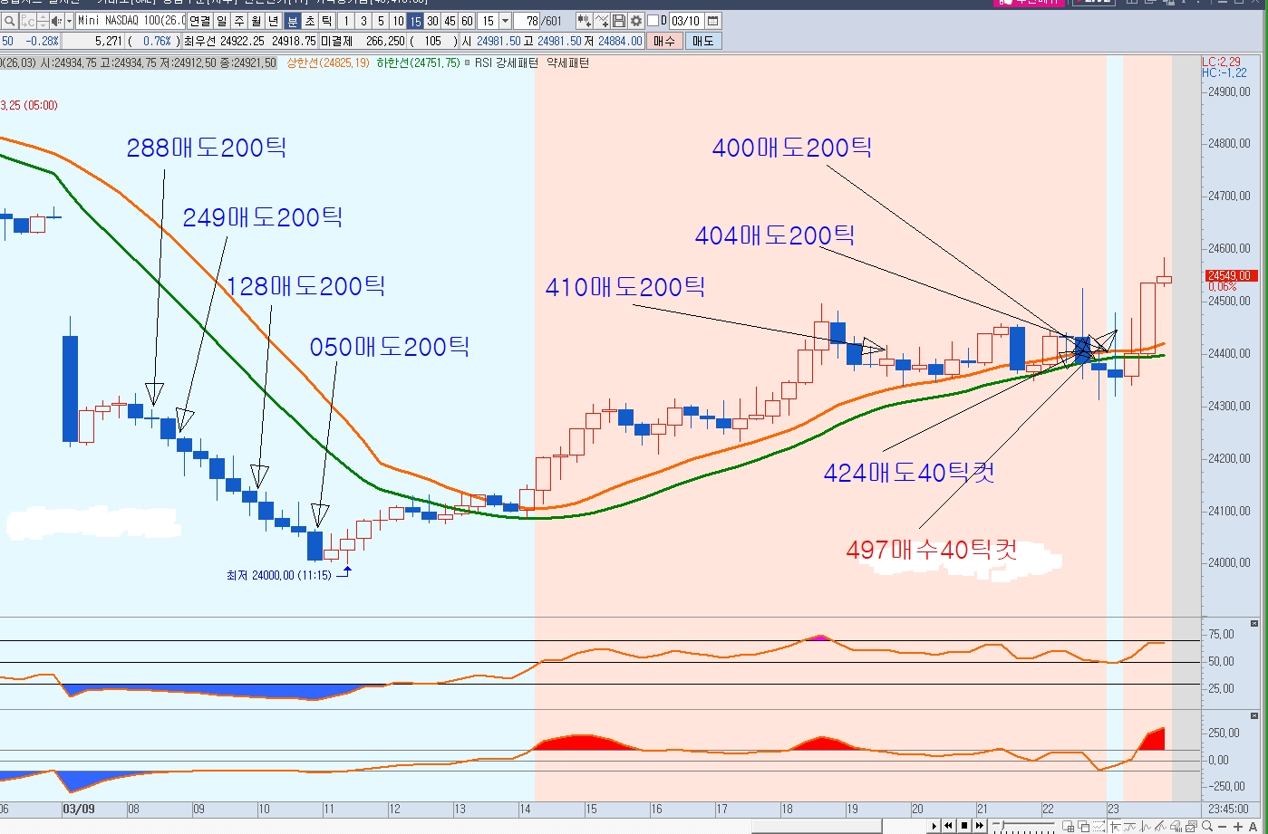
Task: Toggle the D checkbox beside the date
Action: [653, 21]
